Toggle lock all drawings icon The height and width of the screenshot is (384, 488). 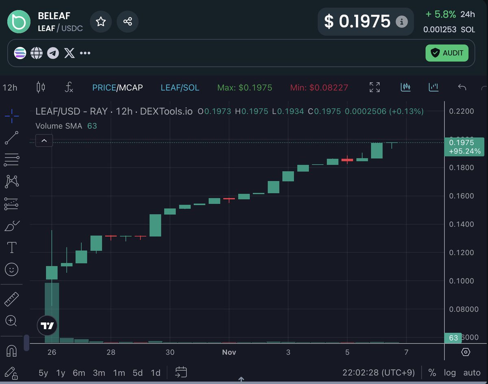[x=11, y=373]
